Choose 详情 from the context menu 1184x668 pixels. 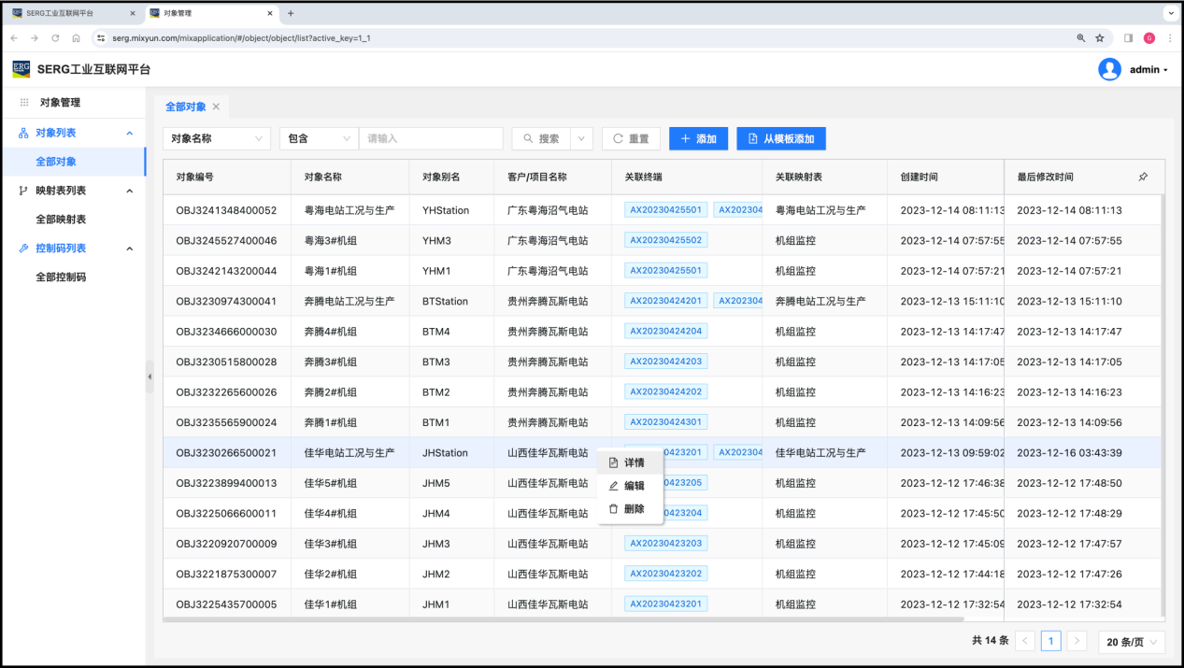pos(633,462)
